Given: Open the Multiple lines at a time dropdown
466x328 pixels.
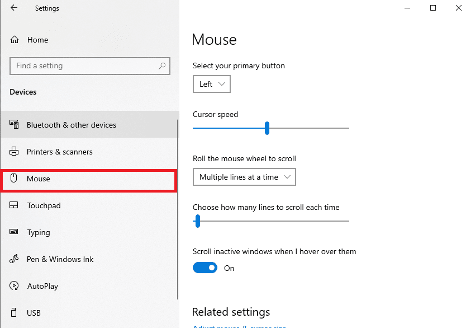Looking at the screenshot, I should (244, 177).
